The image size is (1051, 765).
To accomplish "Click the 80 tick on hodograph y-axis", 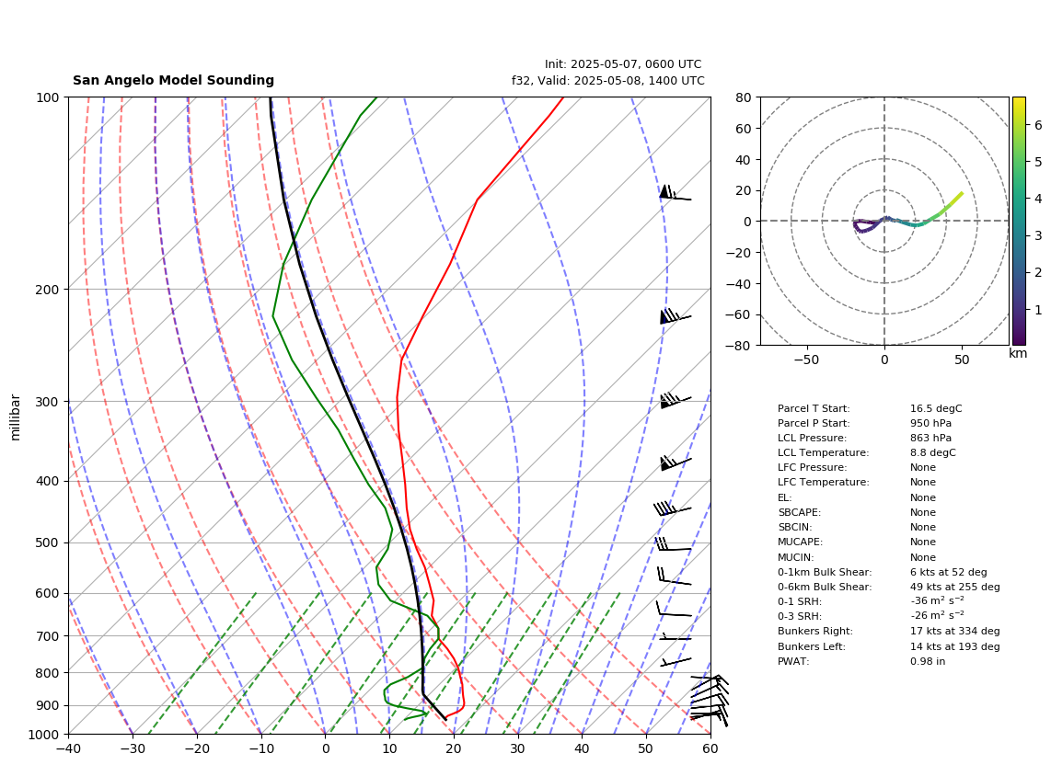I will click(744, 97).
